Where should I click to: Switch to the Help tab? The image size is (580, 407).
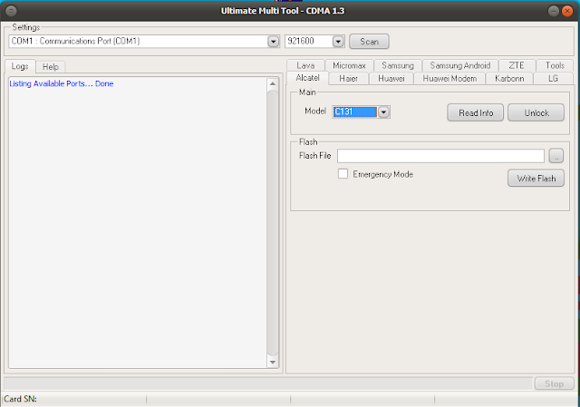(x=51, y=67)
